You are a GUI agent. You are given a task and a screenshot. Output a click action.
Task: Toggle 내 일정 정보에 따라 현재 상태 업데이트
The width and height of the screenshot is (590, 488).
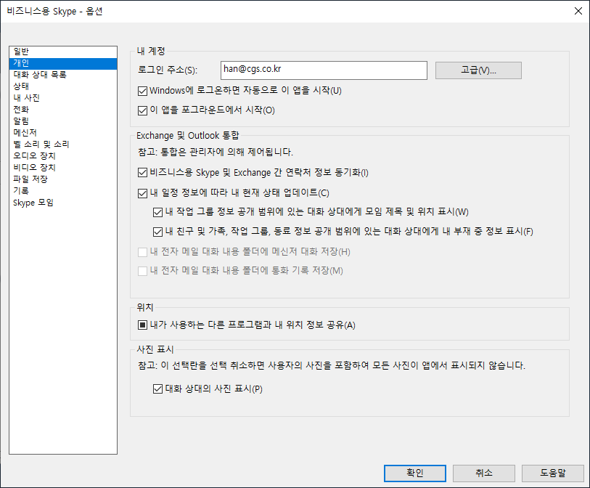143,194
